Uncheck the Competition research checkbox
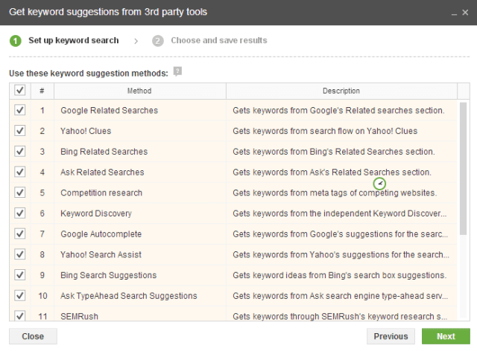The height and width of the screenshot is (351, 477). coord(20,193)
